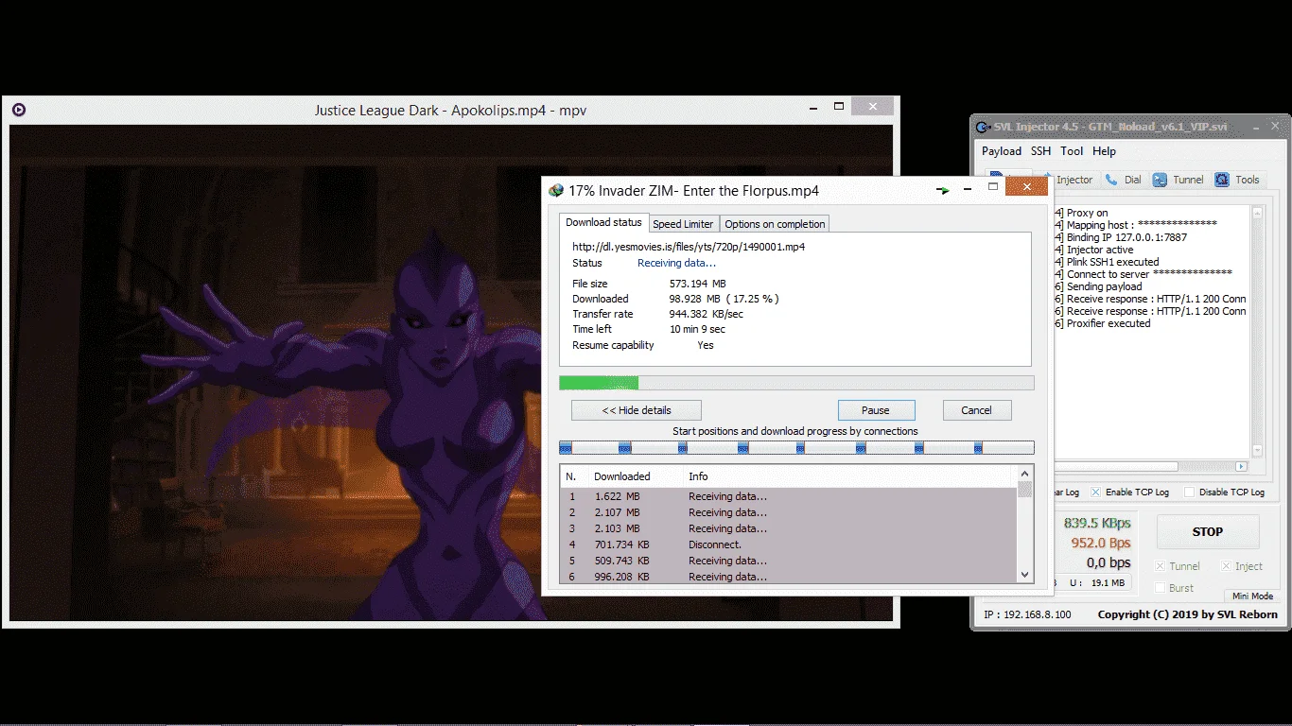Viewport: 1292px width, 726px height.
Task: Minimize the SVL Injector window
Action: [1254, 127]
